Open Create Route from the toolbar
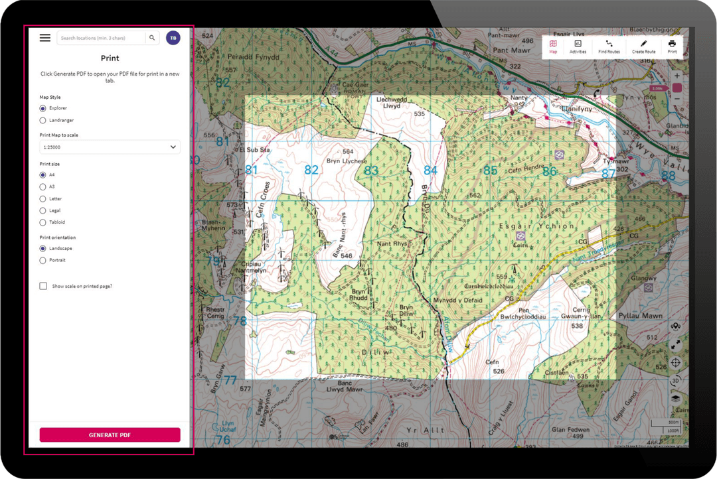 tap(643, 46)
